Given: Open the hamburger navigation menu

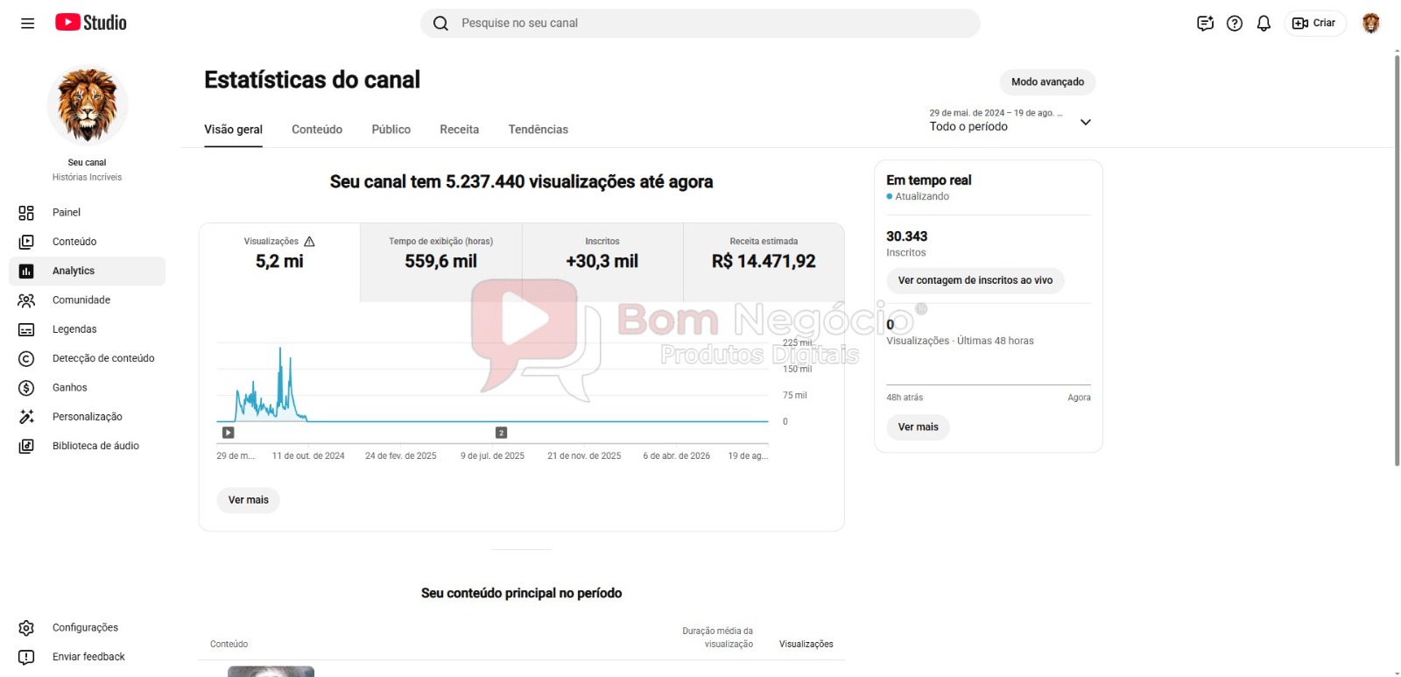Looking at the screenshot, I should (x=27, y=24).
